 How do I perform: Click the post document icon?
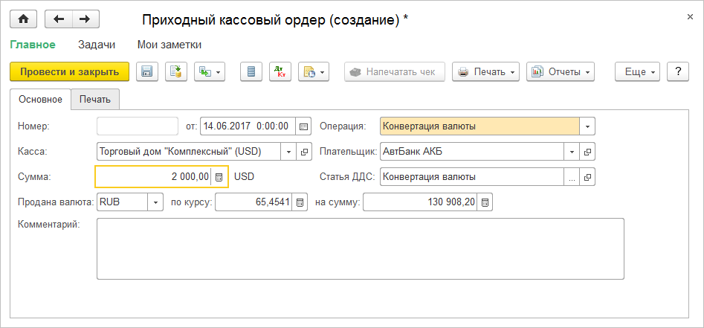click(176, 71)
